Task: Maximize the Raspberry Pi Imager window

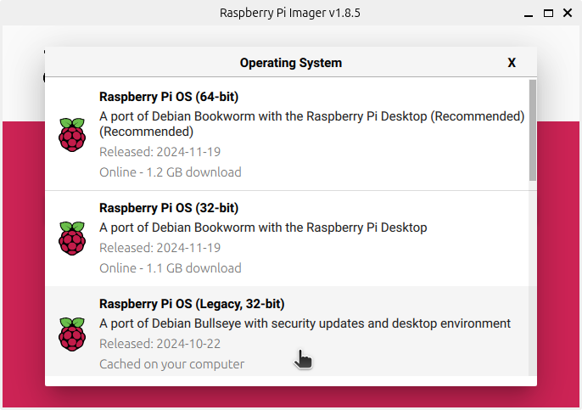Action: [548, 13]
